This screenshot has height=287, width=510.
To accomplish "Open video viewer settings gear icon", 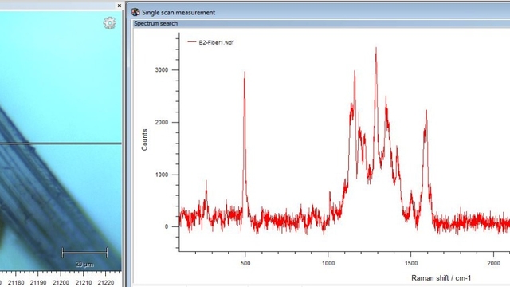I will pyautogui.click(x=110, y=23).
